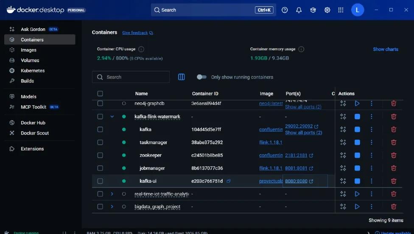
Task: Go to Images section
Action: pyautogui.click(x=39, y=50)
